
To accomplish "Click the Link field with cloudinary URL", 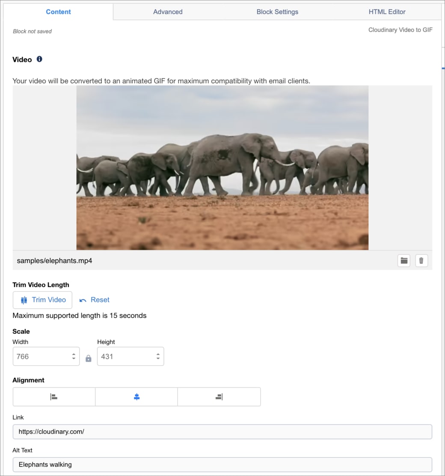I will coord(222,431).
